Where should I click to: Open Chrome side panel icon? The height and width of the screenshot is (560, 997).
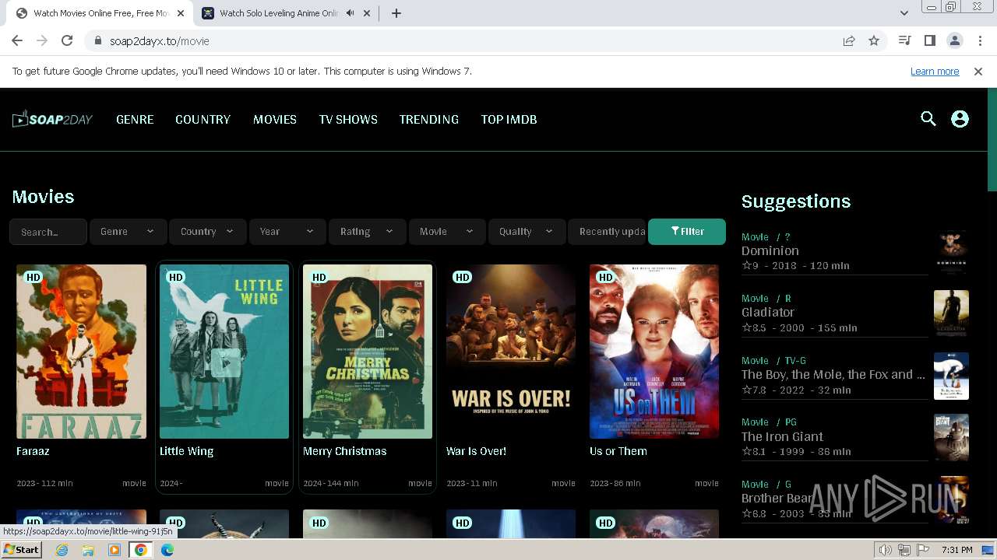pos(929,40)
